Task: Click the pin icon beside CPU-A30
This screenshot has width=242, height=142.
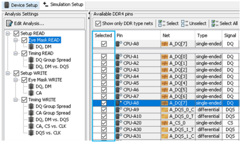Action: point(119,129)
